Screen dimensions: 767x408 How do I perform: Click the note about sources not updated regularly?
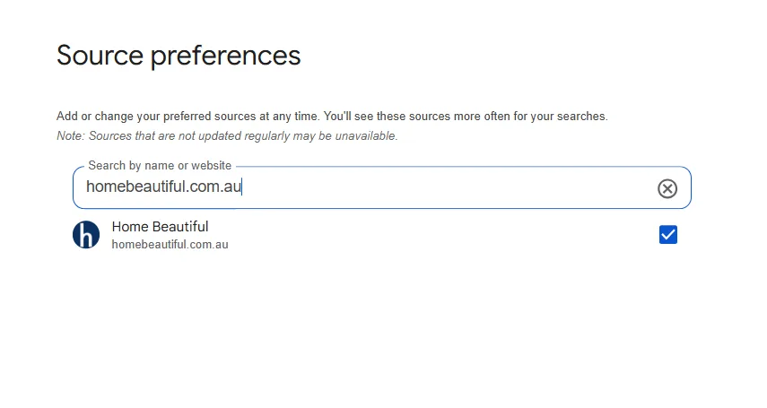(227, 136)
